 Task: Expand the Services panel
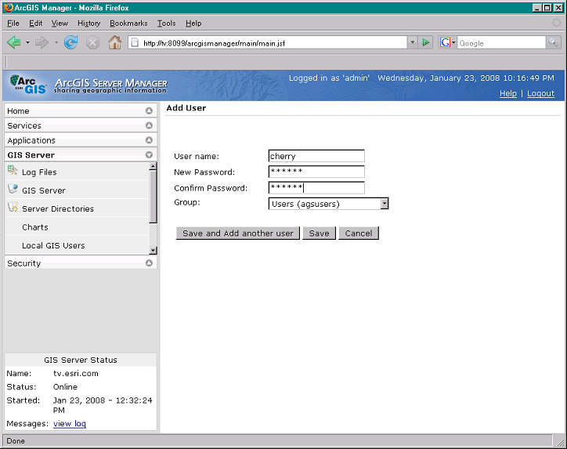[149, 125]
